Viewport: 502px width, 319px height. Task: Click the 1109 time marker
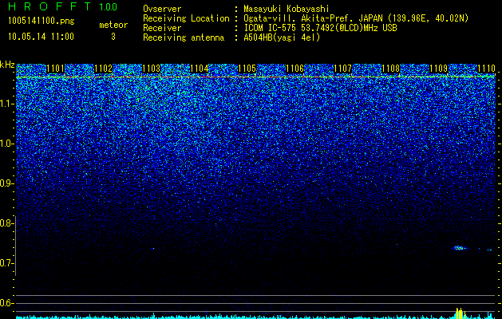[x=439, y=69]
